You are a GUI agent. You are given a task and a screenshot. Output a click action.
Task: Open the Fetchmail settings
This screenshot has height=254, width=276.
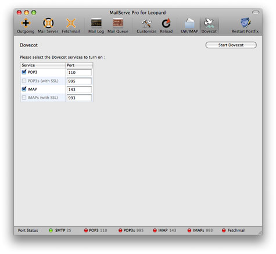pos(71,26)
